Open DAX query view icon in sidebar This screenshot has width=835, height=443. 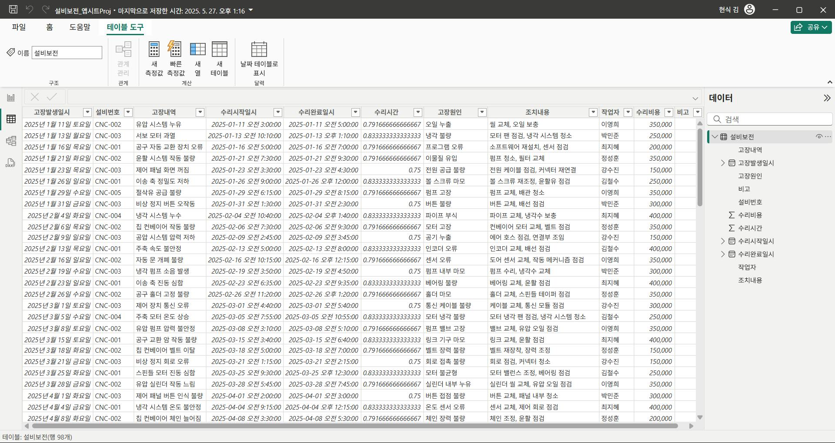(10, 163)
